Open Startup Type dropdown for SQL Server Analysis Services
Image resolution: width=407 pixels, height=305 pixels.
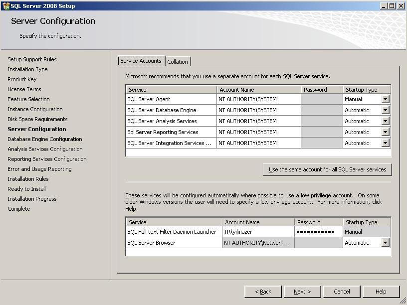(x=385, y=121)
